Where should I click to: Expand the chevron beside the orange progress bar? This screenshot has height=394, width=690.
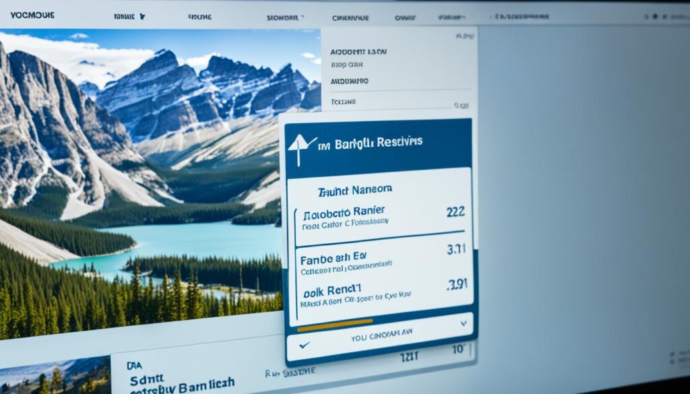[x=463, y=323]
